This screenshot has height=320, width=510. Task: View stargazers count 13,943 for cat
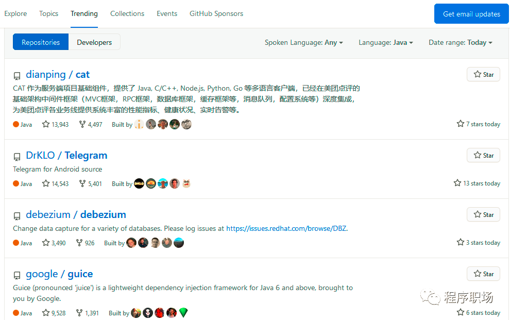pos(55,124)
